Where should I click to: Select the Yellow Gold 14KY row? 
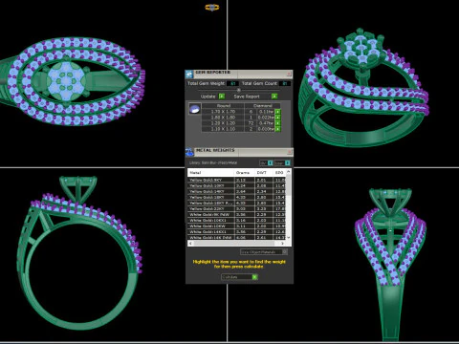click(x=237, y=191)
